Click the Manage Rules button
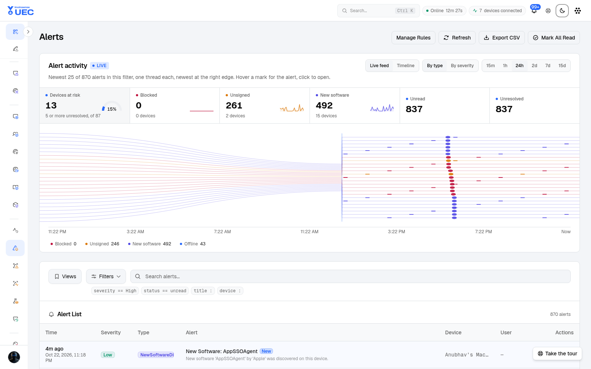Screen dimensions: 591x369 (x=413, y=38)
